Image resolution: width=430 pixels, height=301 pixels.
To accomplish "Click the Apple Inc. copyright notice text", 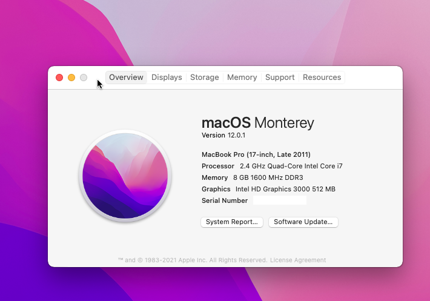I will click(x=193, y=260).
